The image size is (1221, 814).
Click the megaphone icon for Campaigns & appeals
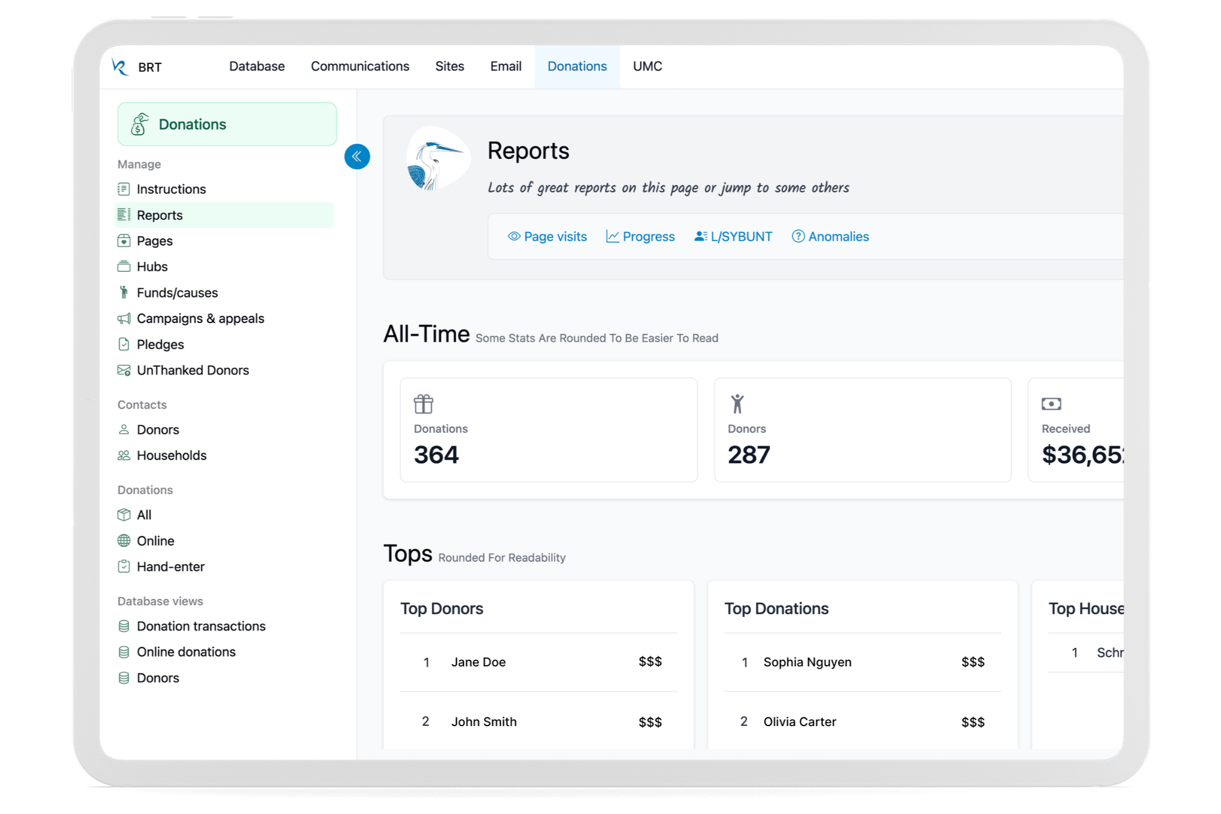tap(124, 318)
